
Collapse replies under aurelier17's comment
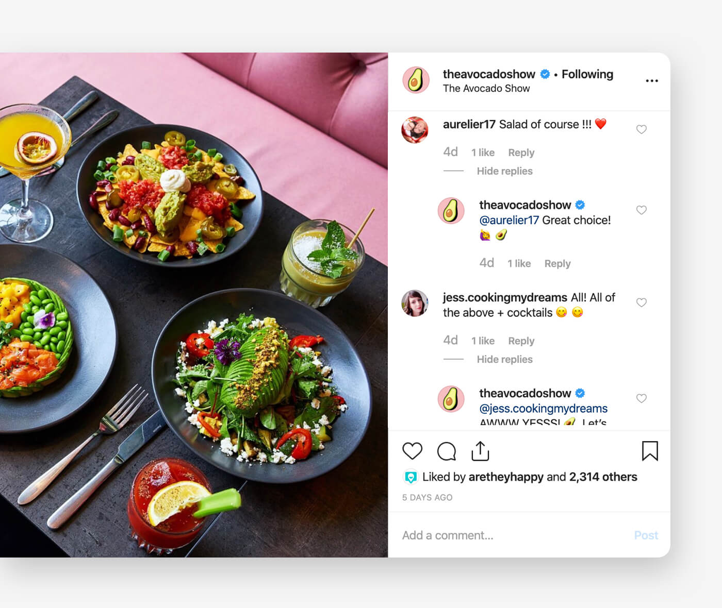coord(504,171)
